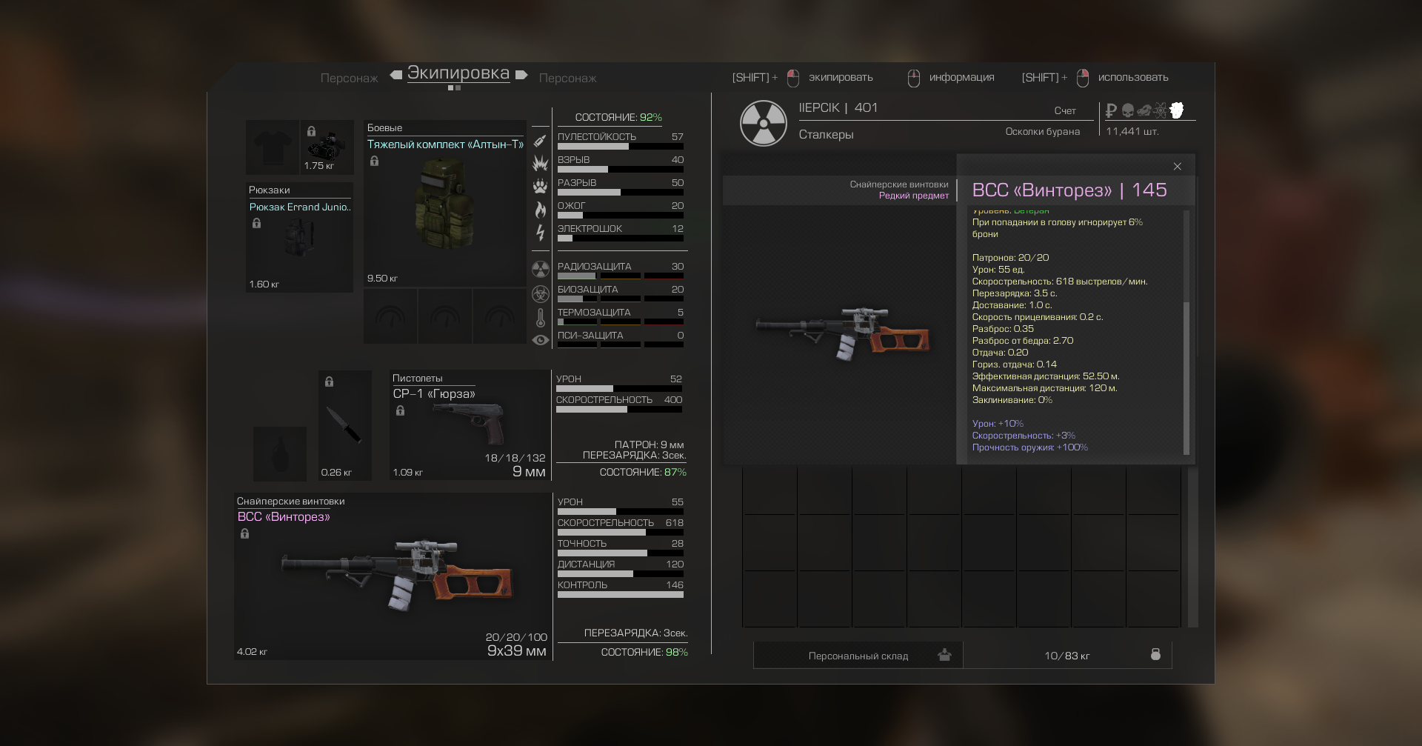Select the t-shirt clothing slot
The width and height of the screenshot is (1422, 746).
pos(272,147)
